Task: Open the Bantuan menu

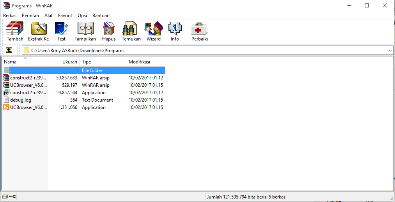Action: coord(101,16)
